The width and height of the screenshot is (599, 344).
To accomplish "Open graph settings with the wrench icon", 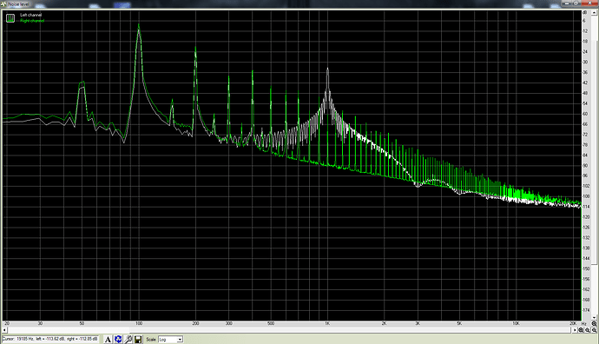I will coord(128,340).
